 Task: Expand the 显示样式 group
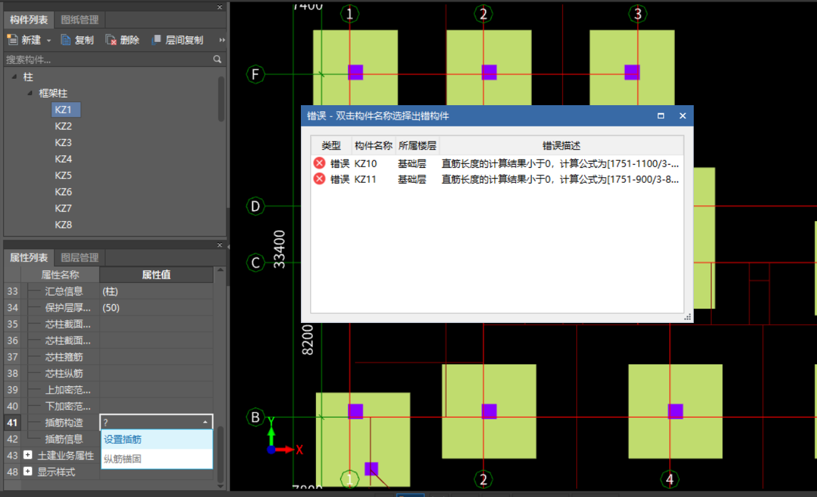pos(28,471)
